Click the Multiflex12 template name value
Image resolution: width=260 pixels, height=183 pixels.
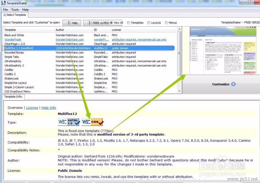coord(67,114)
